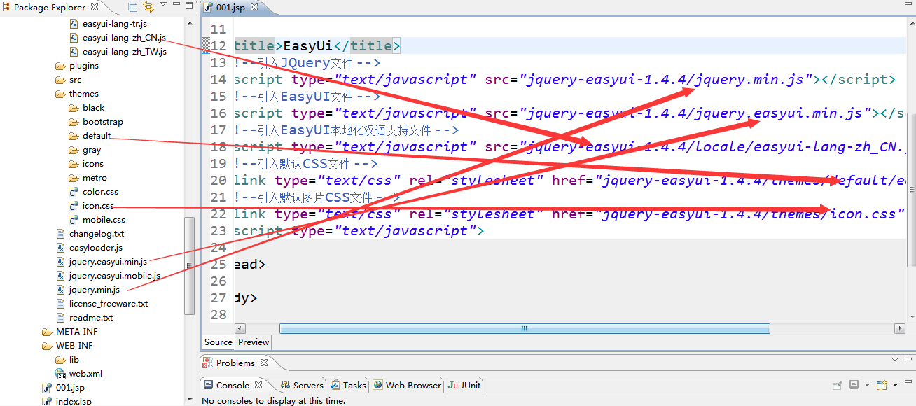This screenshot has width=916, height=406.
Task: Select the 001.jsp editor tab
Action: pyautogui.click(x=232, y=8)
